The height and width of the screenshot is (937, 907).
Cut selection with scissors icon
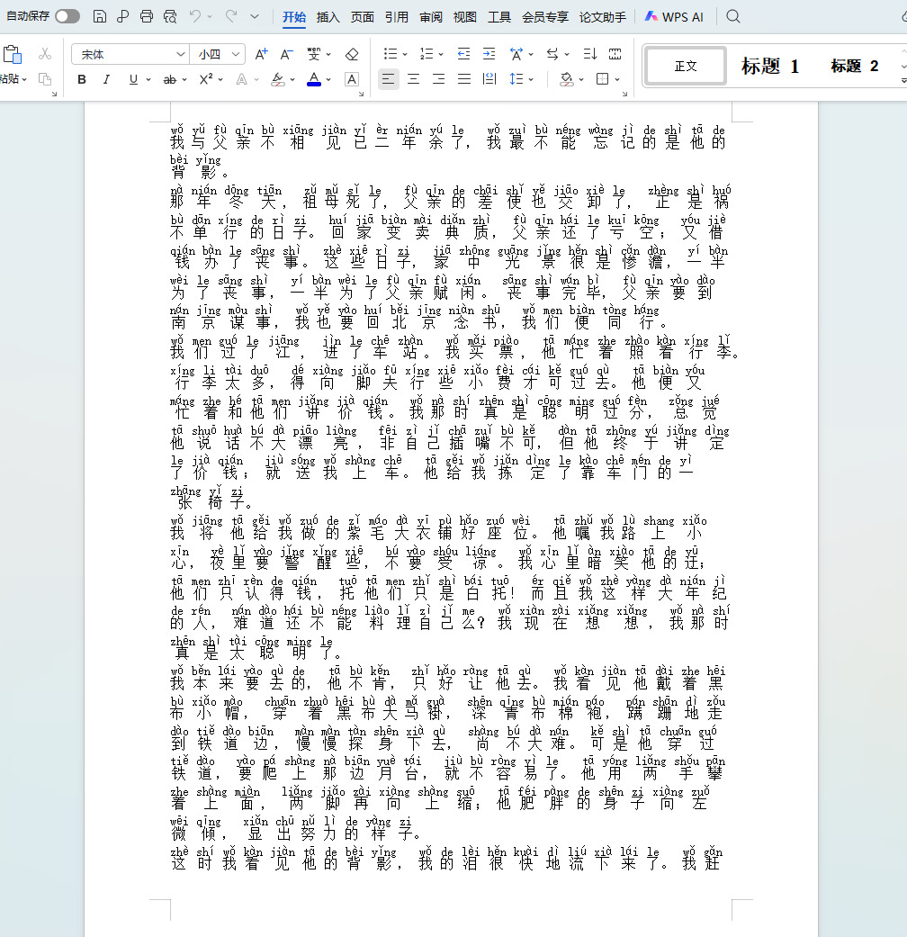click(x=45, y=54)
